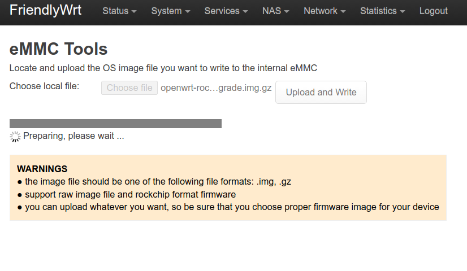Open the Status dropdown menu
Image resolution: width=467 pixels, height=271 pixels.
click(119, 11)
